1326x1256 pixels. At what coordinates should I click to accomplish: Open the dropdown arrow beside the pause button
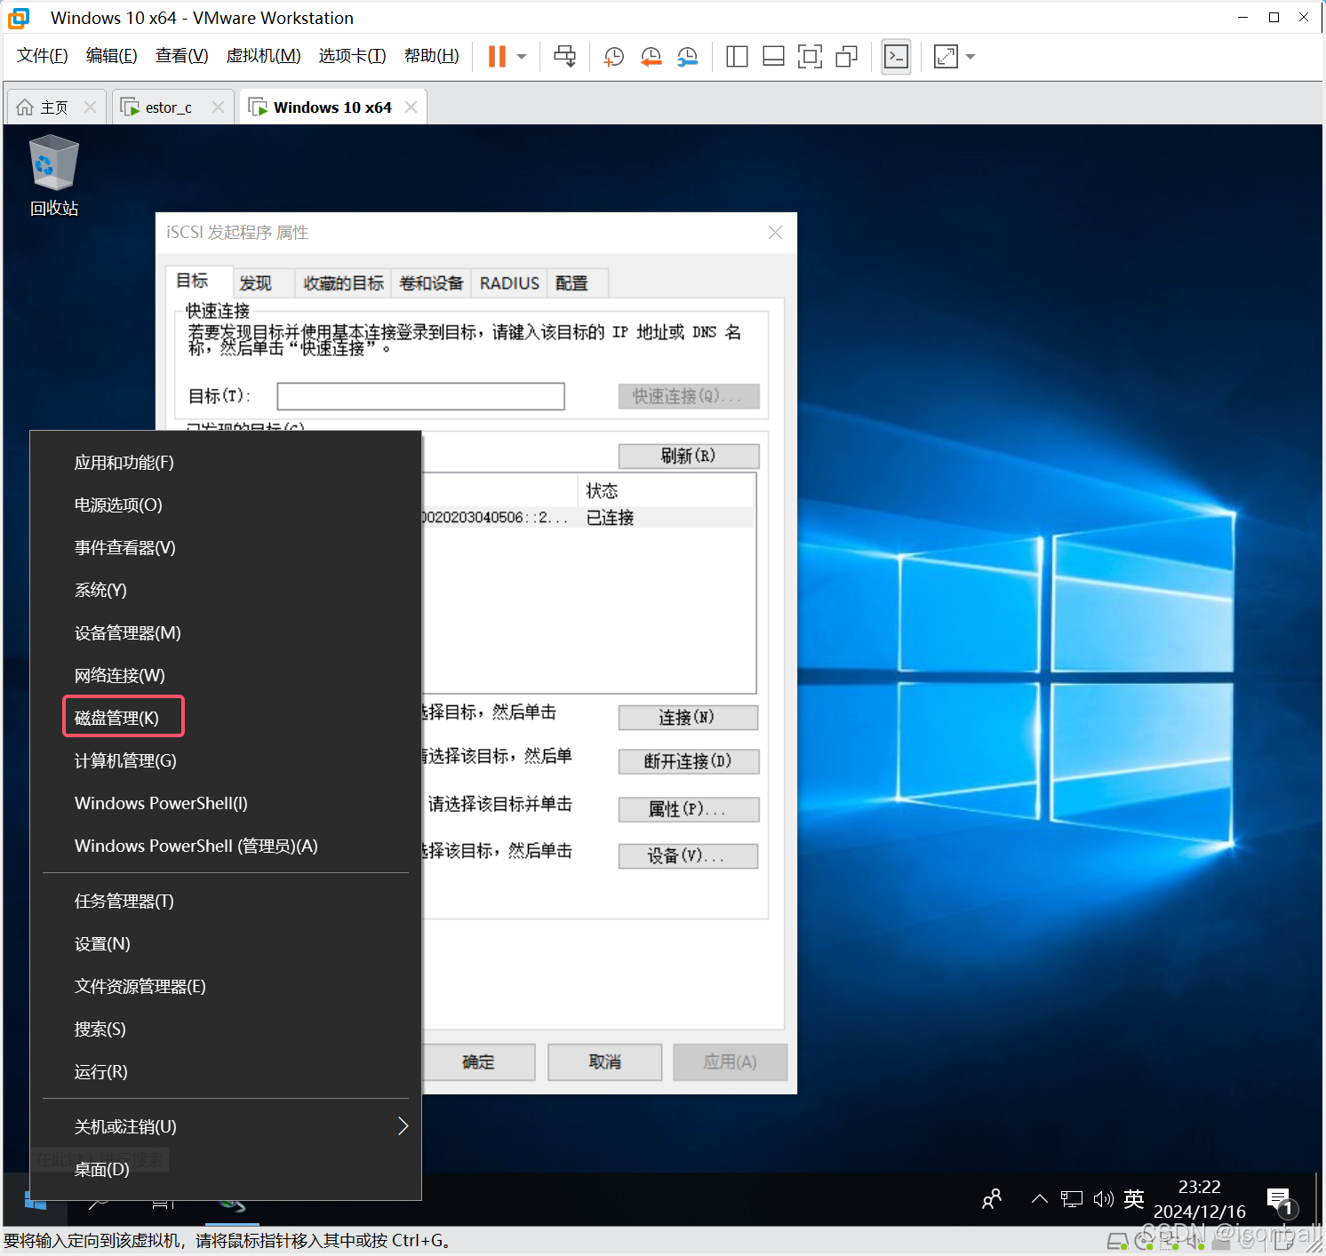(x=522, y=57)
